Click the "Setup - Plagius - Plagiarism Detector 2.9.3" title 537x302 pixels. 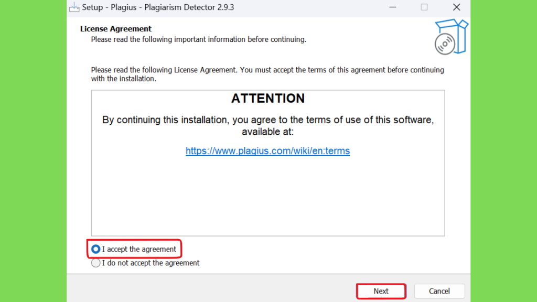point(158,7)
